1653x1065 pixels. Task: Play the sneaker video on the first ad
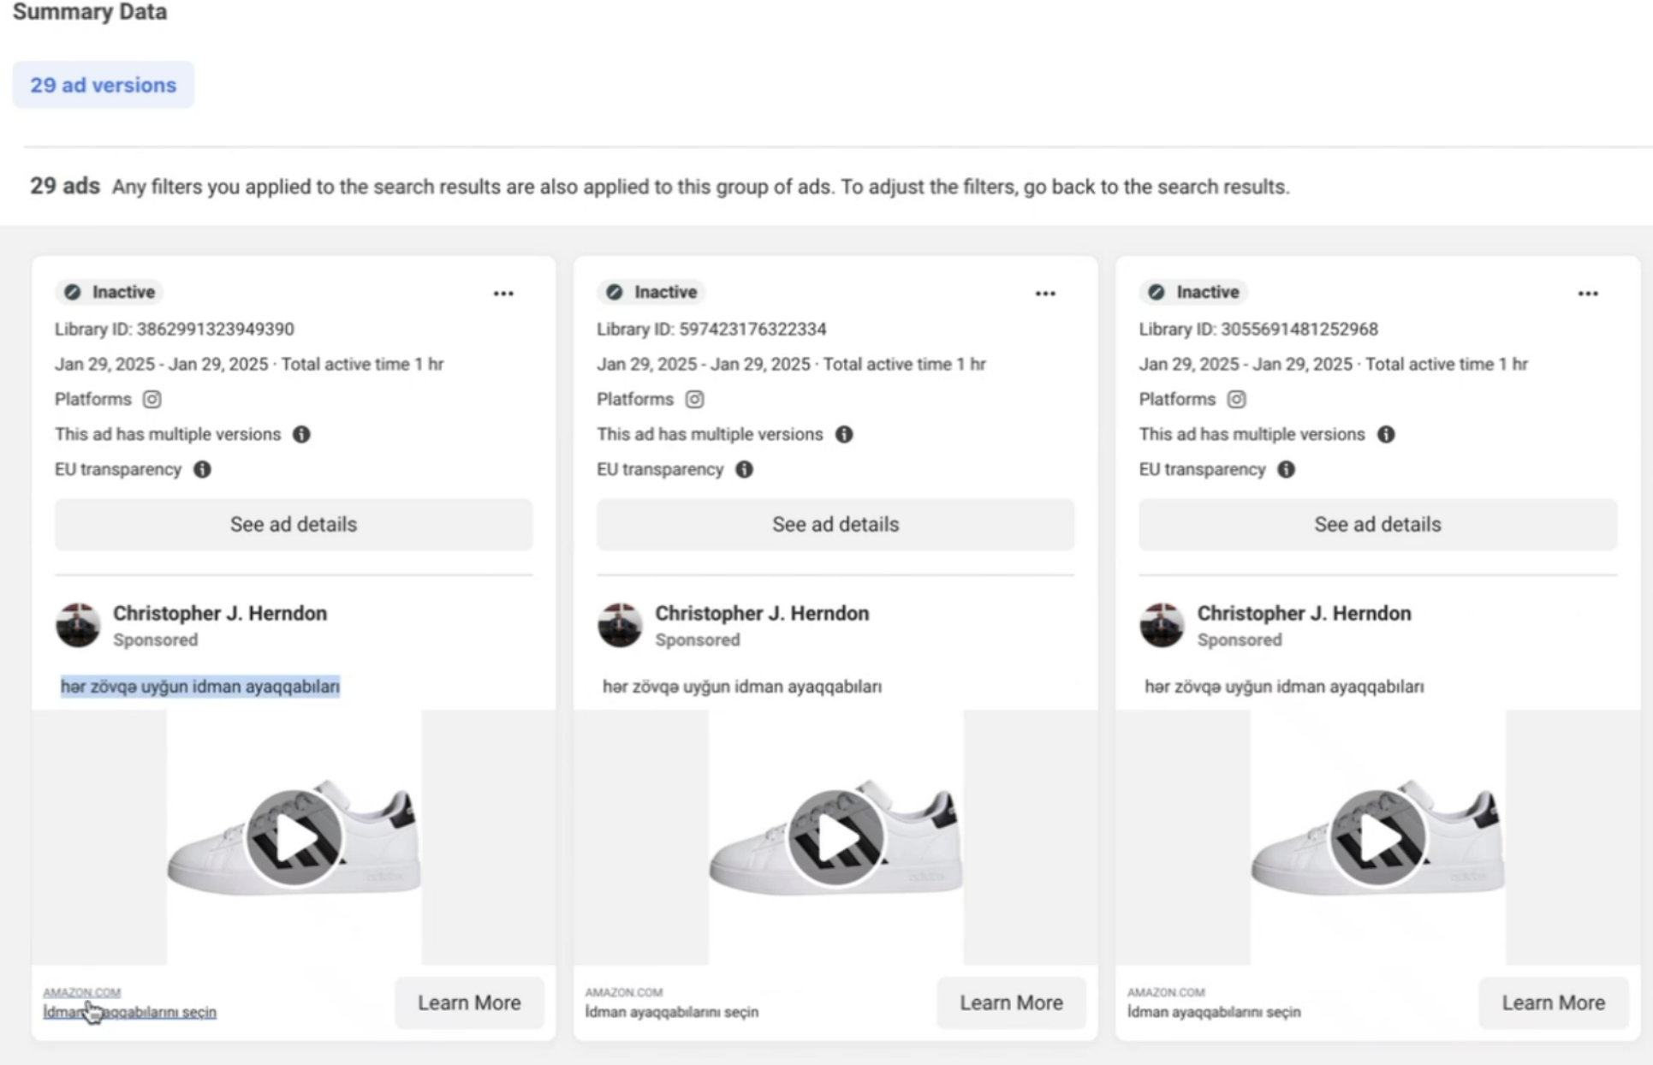[x=294, y=837]
